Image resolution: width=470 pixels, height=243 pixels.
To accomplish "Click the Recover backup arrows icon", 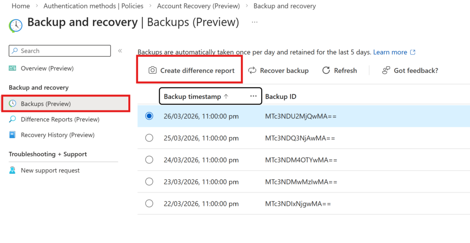I will pyautogui.click(x=252, y=71).
